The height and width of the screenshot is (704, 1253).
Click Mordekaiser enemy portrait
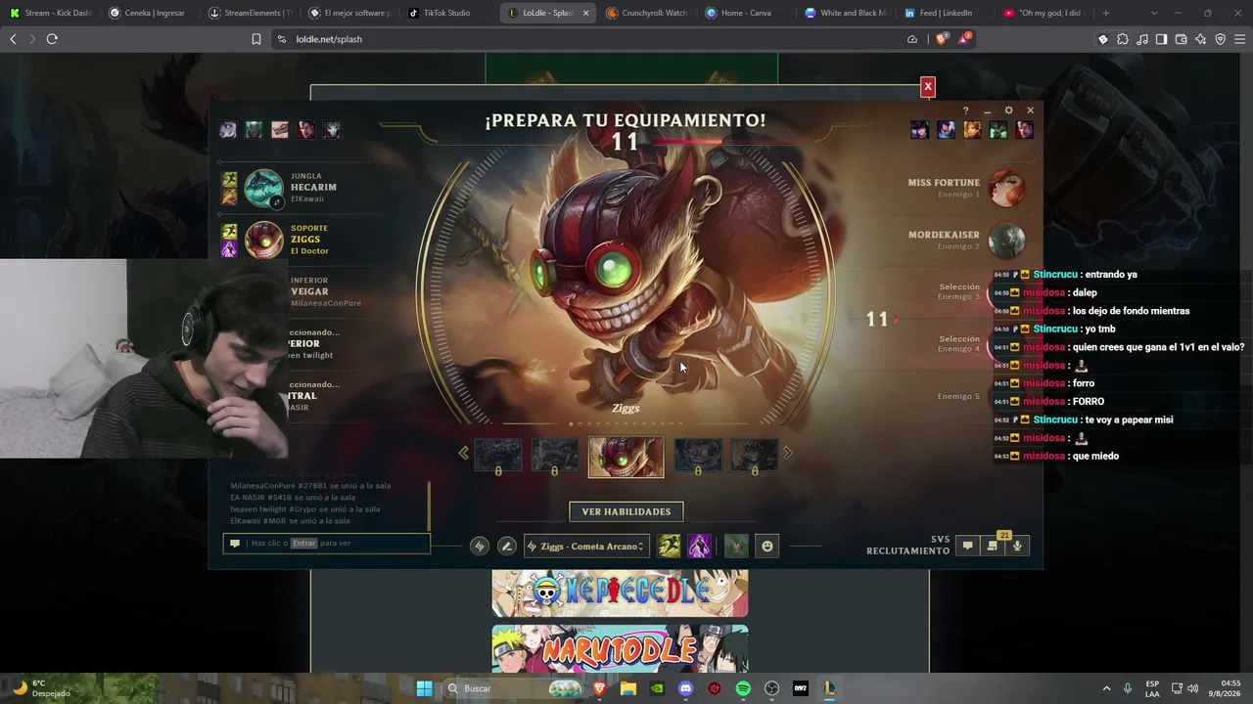coord(1006,241)
